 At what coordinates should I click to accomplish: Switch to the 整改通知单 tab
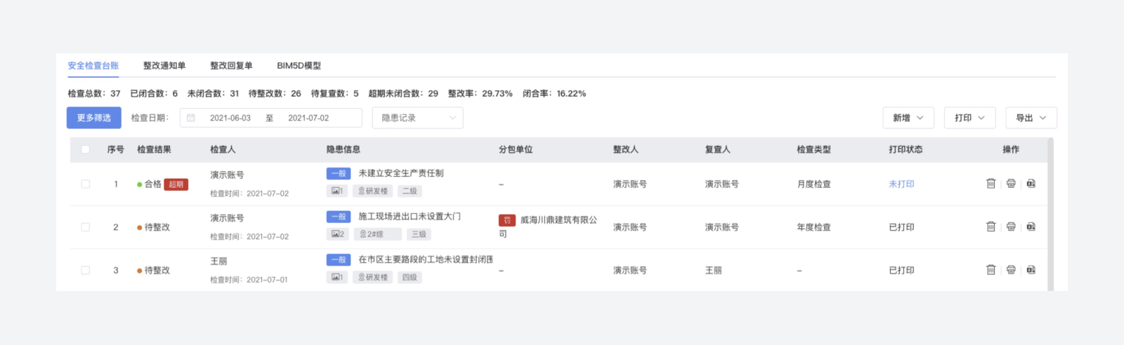(x=164, y=65)
